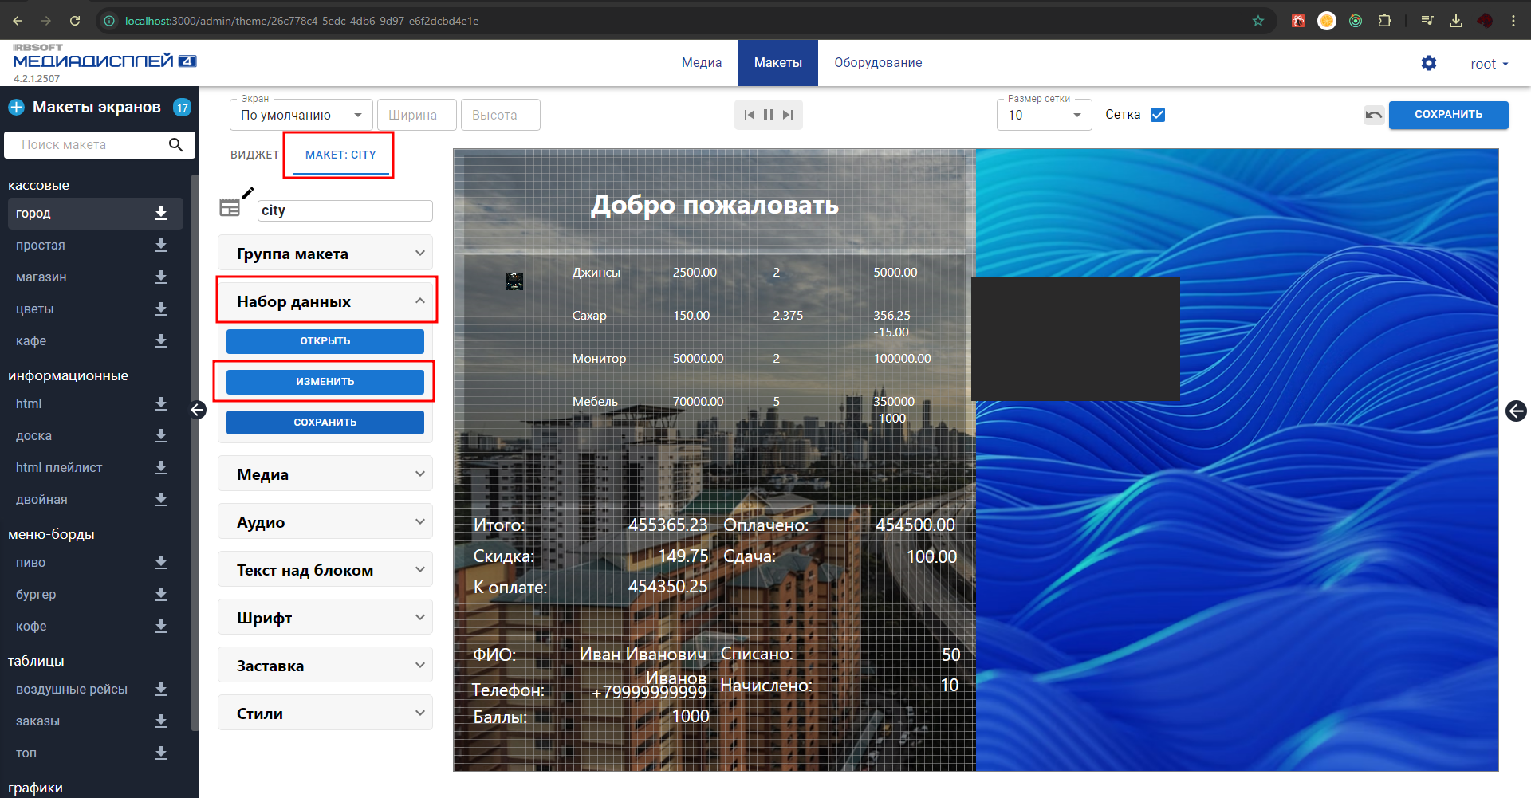Click the ИЗМЕНИТЬ button
This screenshot has height=798, width=1531.
[325, 382]
